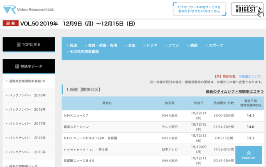Image resolution: width=266 pixels, height=167 pixels.
Task: Click the 番組平均世帯視聴率 column header
Action: coord(250,103)
